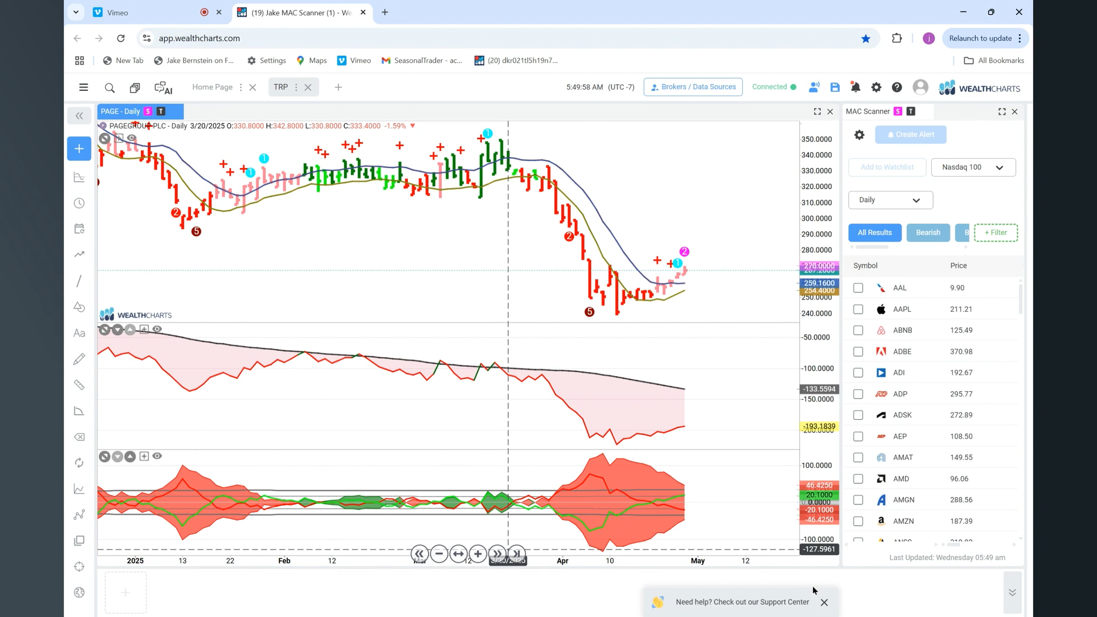Maximize the PAGE chart panel
The image size is (1097, 617).
(x=817, y=112)
